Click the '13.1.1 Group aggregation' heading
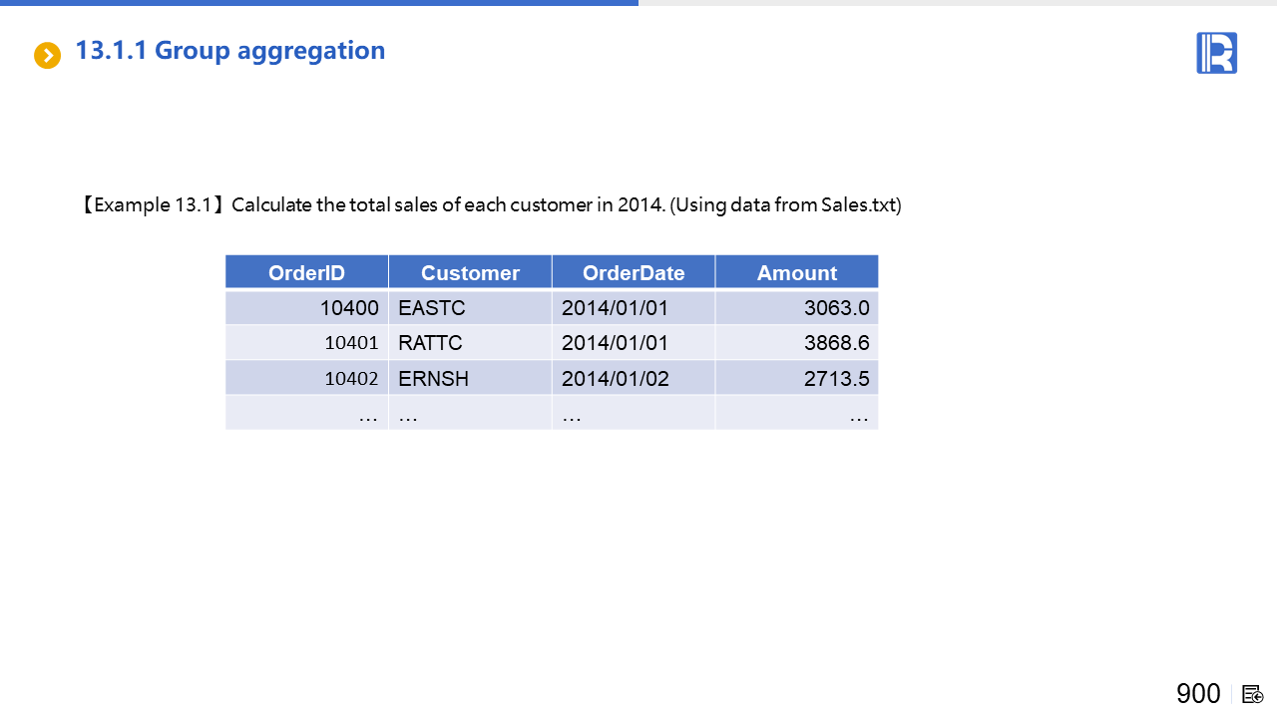Viewport: 1277px width, 718px height. pyautogui.click(x=229, y=51)
